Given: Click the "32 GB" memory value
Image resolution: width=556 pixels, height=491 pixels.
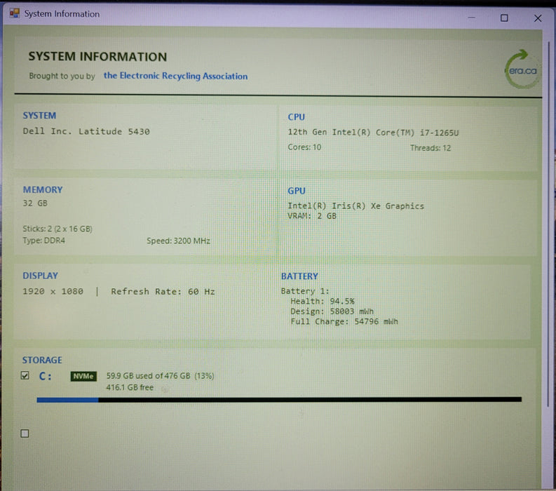Looking at the screenshot, I should pyautogui.click(x=35, y=203).
